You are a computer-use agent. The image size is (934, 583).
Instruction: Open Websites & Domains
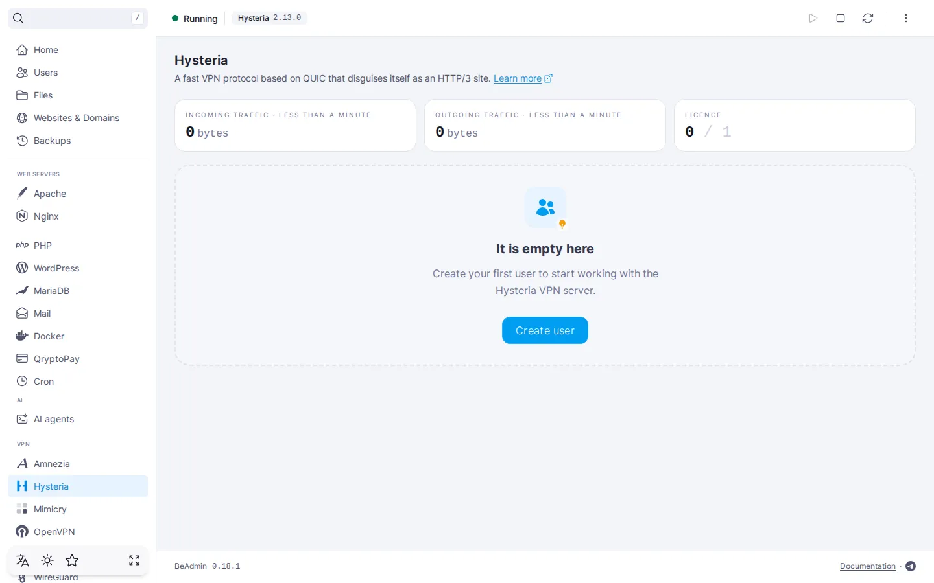(78, 118)
